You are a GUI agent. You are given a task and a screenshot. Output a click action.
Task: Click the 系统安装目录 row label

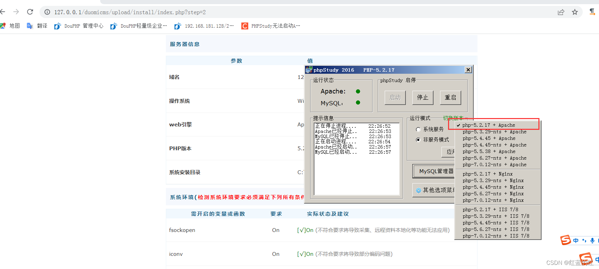coord(185,172)
